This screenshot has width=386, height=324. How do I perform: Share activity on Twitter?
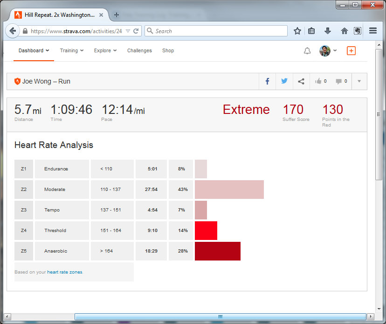click(284, 81)
